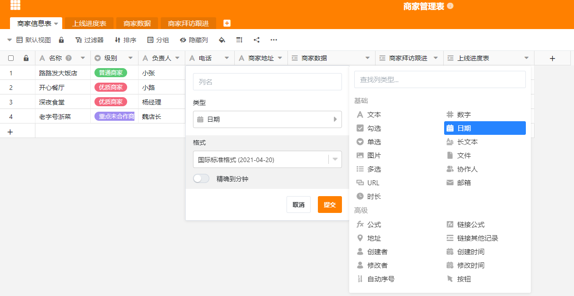The image size is (574, 296).
Task: Open the 商家信息表 tab menu arrow
Action: tap(56, 24)
